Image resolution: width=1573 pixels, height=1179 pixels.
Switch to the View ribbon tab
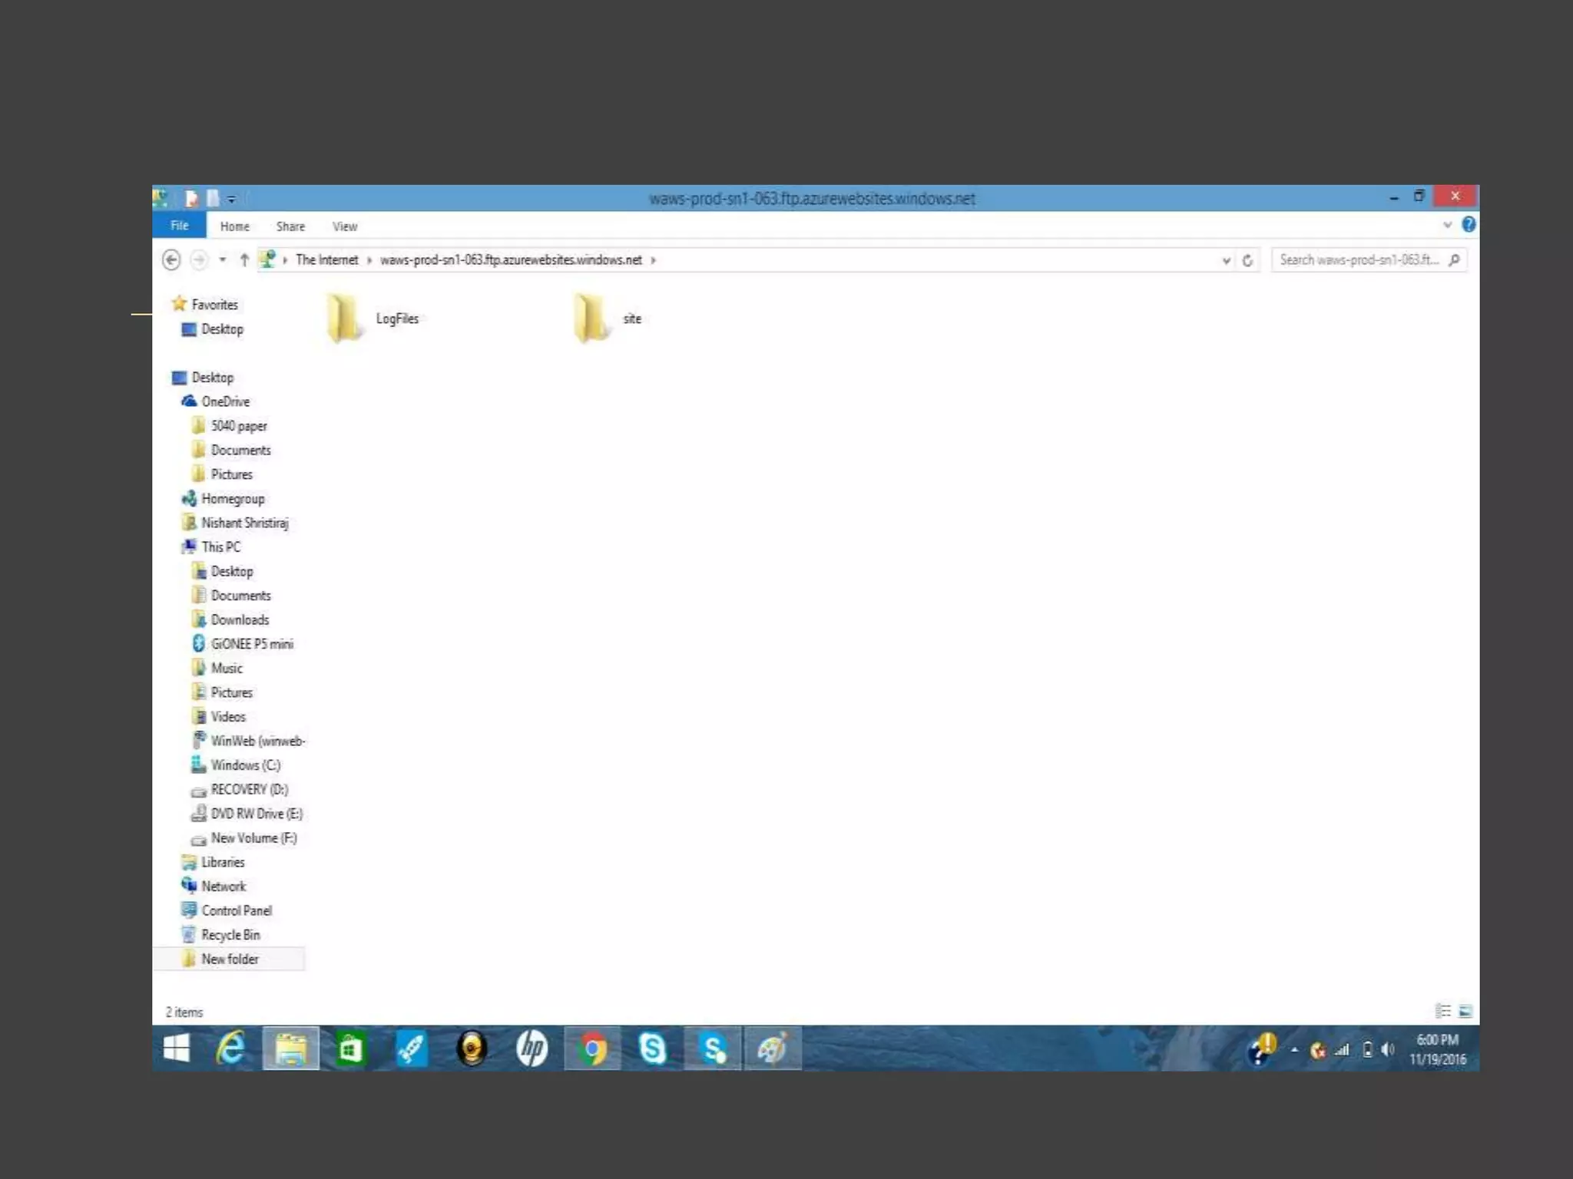[344, 226]
